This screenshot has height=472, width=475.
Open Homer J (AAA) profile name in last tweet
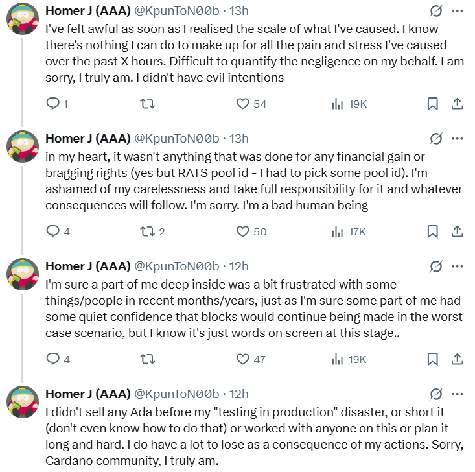(x=87, y=394)
